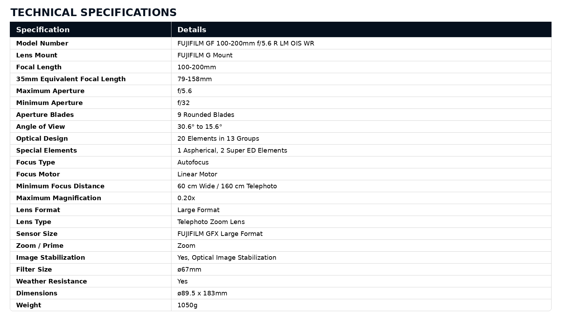Select the ø89.5 x 183mm value
The width and height of the screenshot is (561, 322).
point(202,293)
